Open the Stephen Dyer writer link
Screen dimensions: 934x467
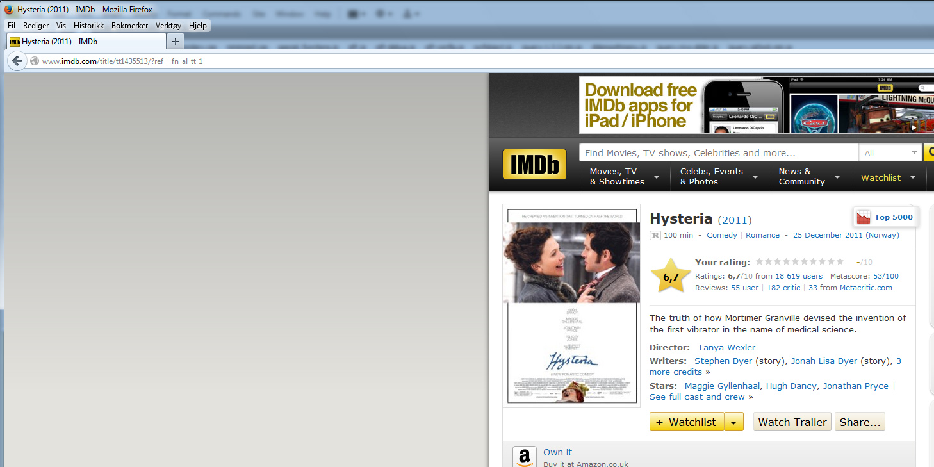click(723, 361)
